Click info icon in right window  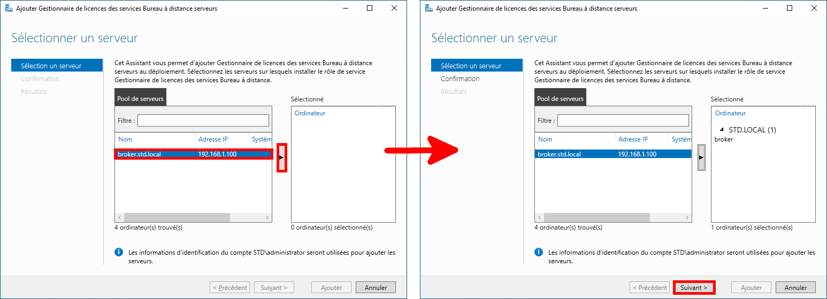tap(539, 253)
